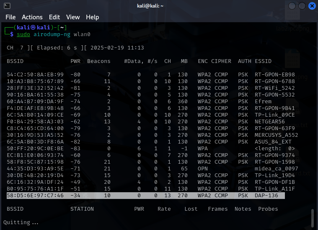318x230 pixels.
Task: Click the ESSID ASUS_84_EXT
Action: tap(273, 141)
